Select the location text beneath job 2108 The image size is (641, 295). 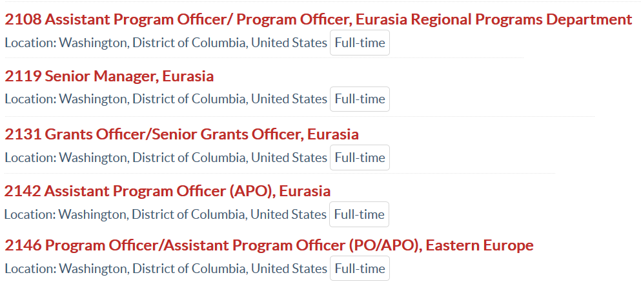click(166, 43)
